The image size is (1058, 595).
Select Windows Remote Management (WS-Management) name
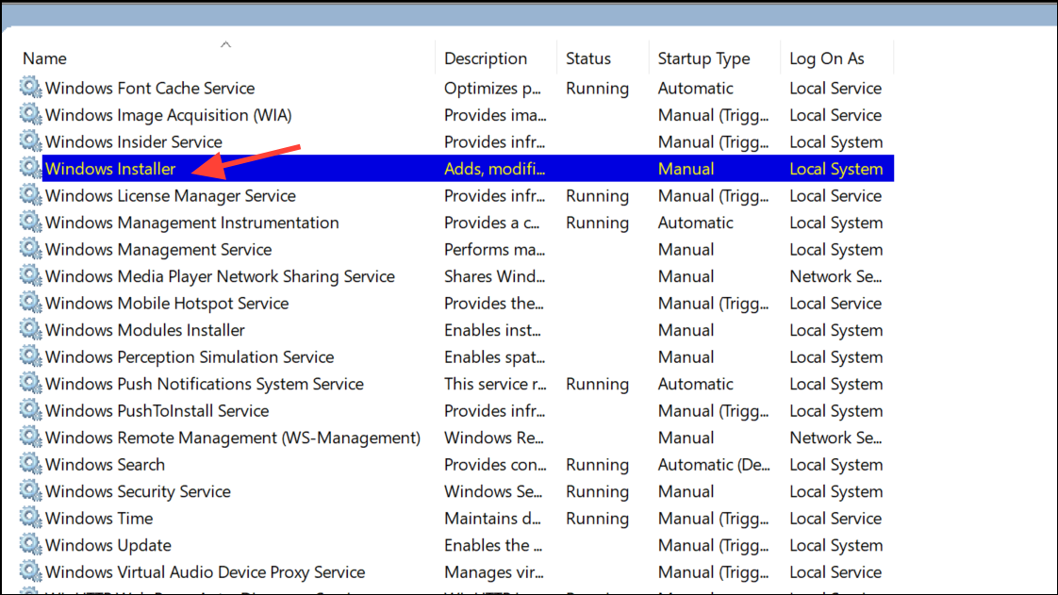click(x=233, y=438)
